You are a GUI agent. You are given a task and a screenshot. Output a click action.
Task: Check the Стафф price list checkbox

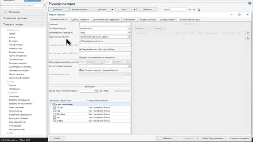(x=54, y=121)
